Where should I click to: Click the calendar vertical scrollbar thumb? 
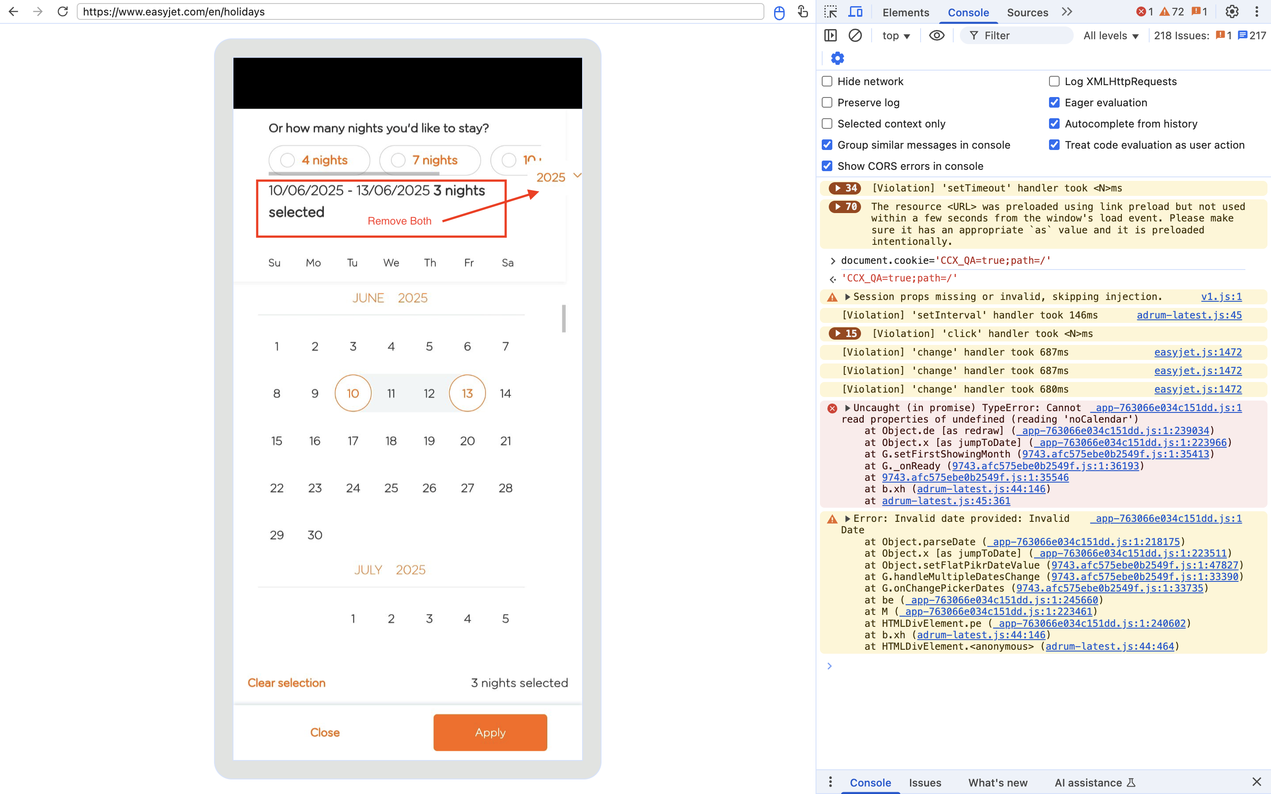tap(564, 318)
